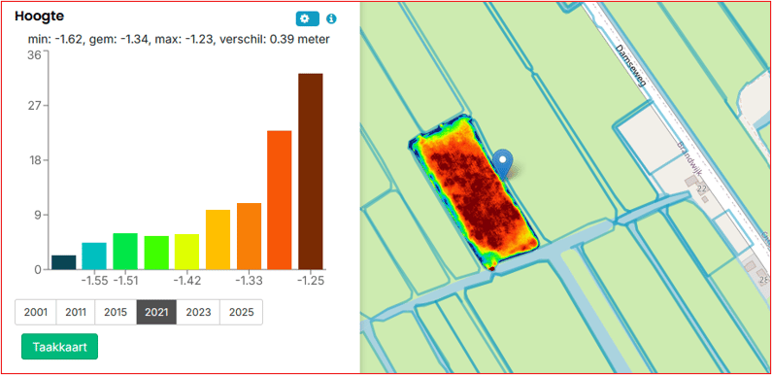Click the 27 y-axis label

click(34, 106)
